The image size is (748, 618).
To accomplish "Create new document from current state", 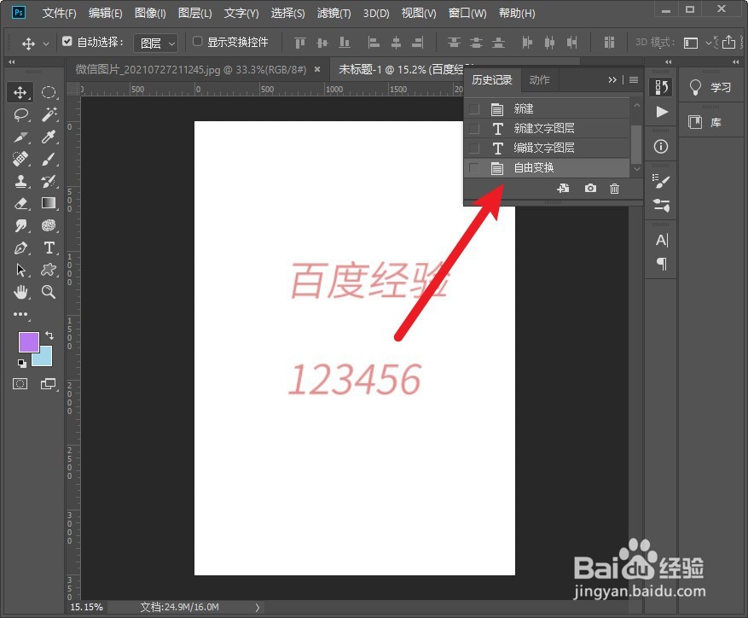I will click(563, 188).
